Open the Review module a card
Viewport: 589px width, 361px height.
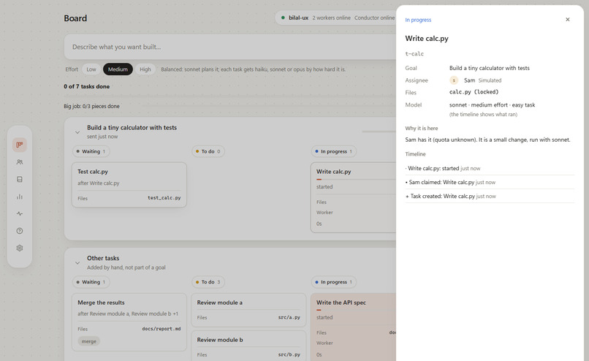pos(248,310)
